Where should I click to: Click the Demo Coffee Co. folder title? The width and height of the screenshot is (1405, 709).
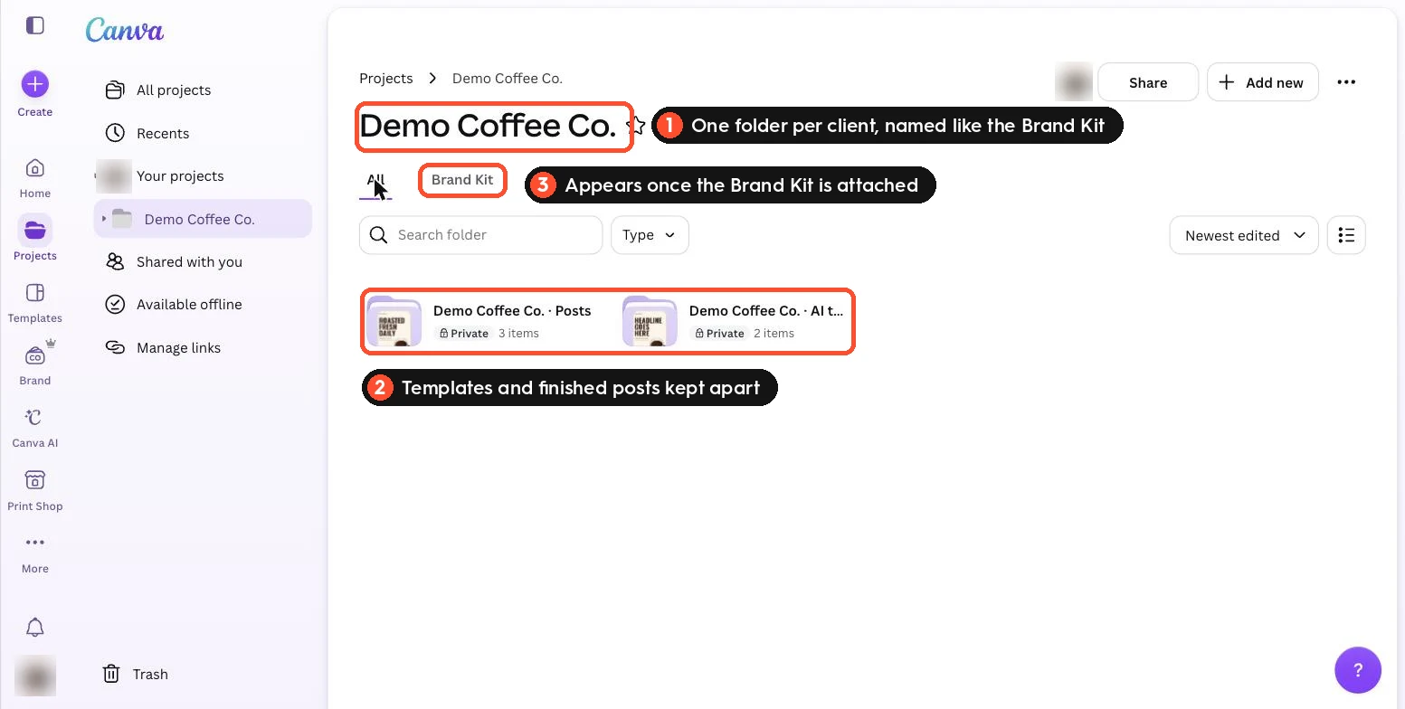click(x=488, y=126)
